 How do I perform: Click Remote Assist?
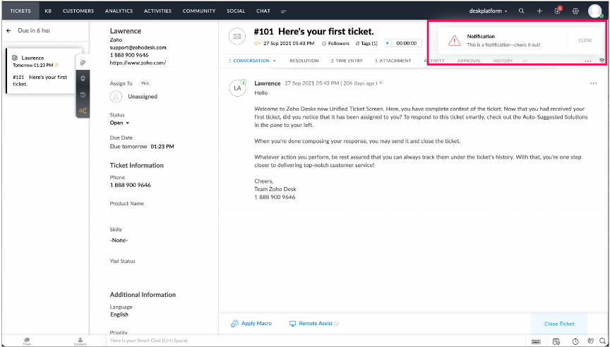(x=311, y=323)
